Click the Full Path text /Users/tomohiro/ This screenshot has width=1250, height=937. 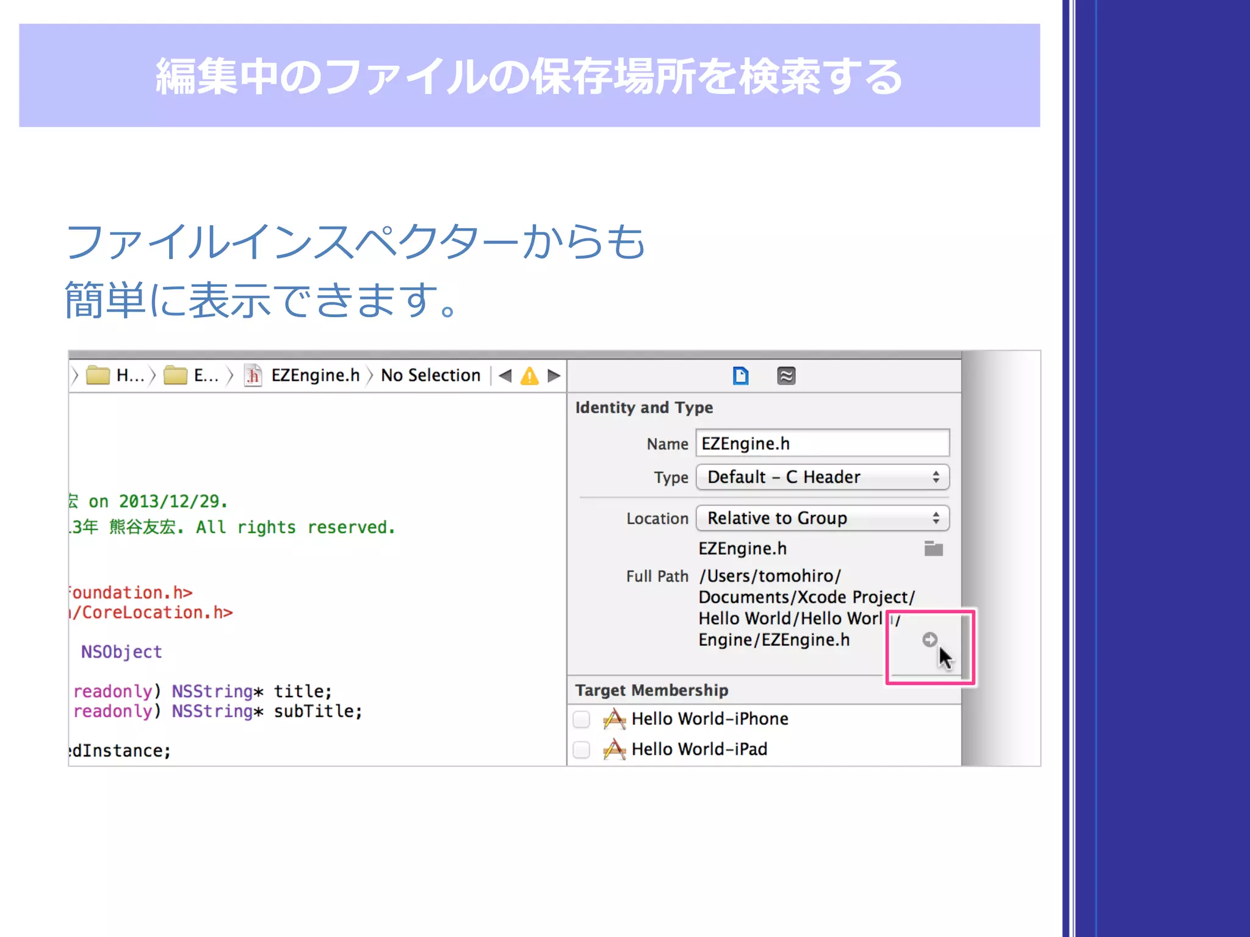coord(770,576)
